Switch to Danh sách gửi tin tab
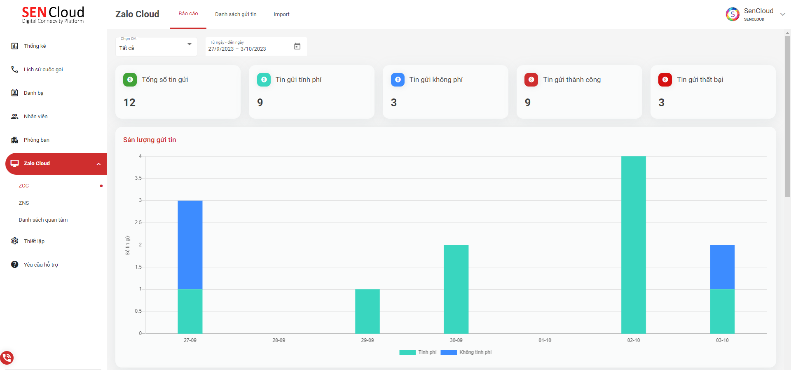This screenshot has height=370, width=791. pyautogui.click(x=236, y=14)
